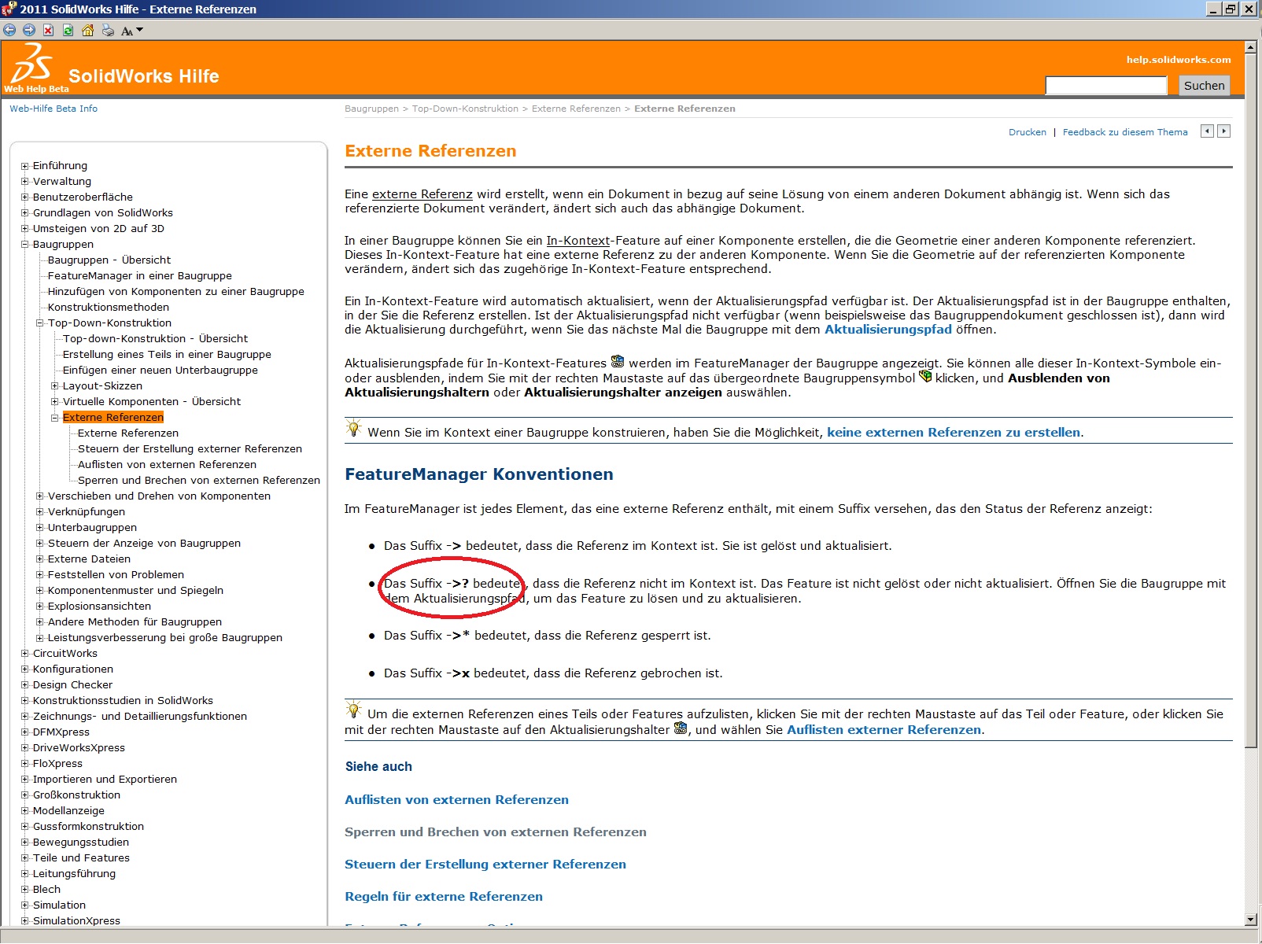Open Steuern der Erstellung externer Referenzen under Siehe auch

pyautogui.click(x=485, y=865)
